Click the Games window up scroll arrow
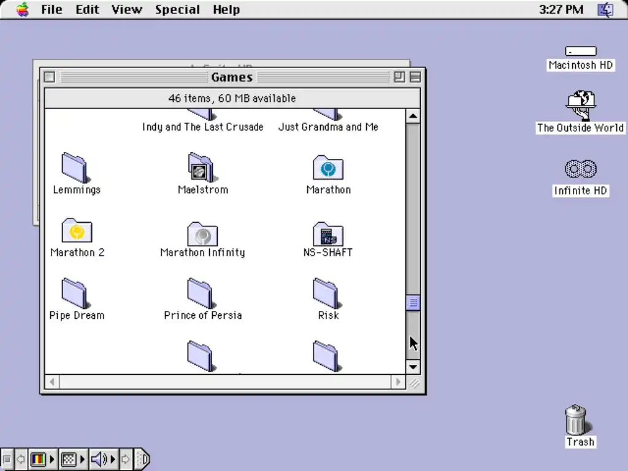This screenshot has width=628, height=471. 413,116
